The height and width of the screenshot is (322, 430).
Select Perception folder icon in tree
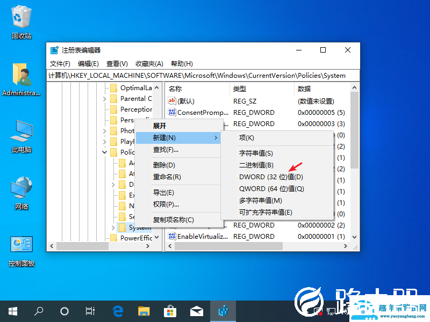coord(113,109)
